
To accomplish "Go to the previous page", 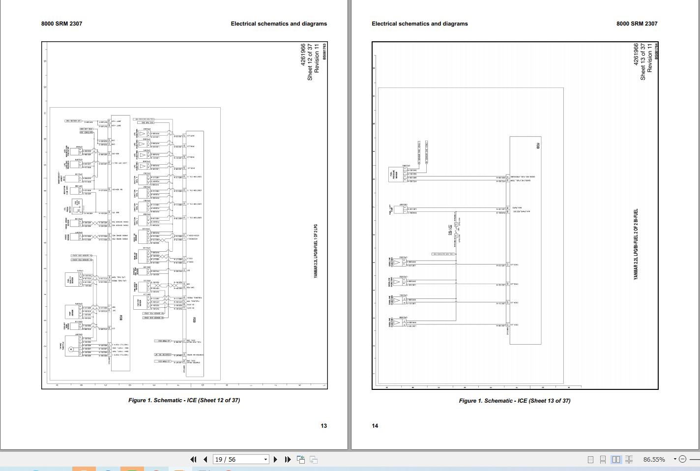I will (205, 459).
